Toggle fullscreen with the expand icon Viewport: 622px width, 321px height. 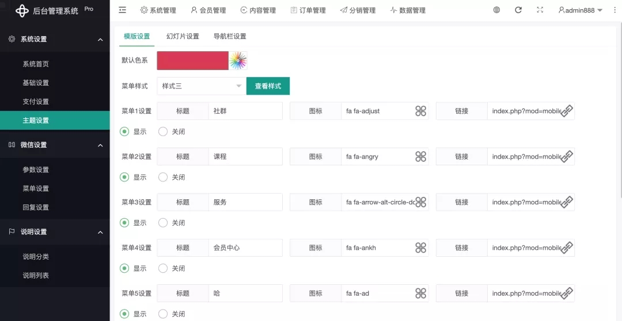point(540,10)
